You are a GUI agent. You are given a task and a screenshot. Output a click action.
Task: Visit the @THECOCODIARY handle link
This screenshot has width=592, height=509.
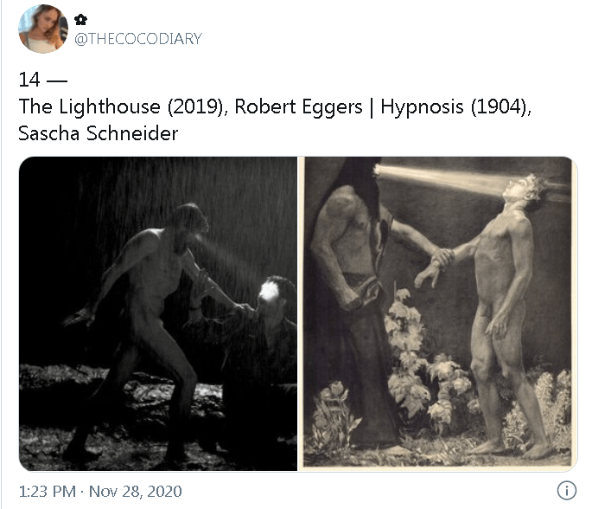pyautogui.click(x=138, y=39)
